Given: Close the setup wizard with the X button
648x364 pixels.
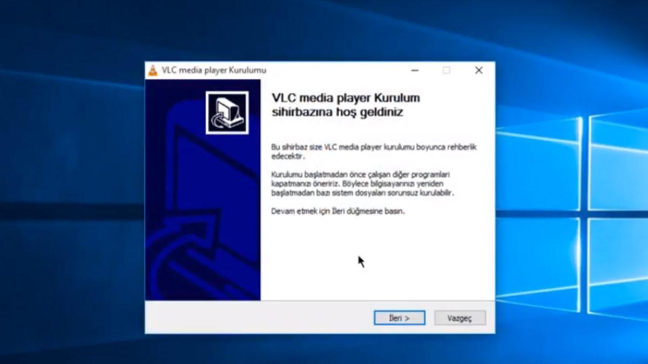Looking at the screenshot, I should (x=478, y=70).
